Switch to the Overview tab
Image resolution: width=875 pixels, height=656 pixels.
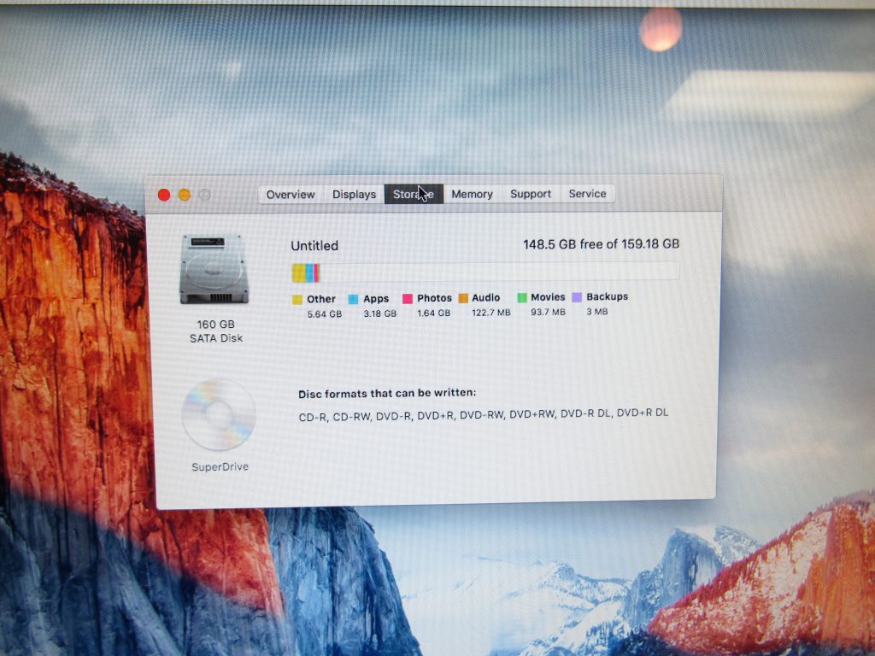291,194
